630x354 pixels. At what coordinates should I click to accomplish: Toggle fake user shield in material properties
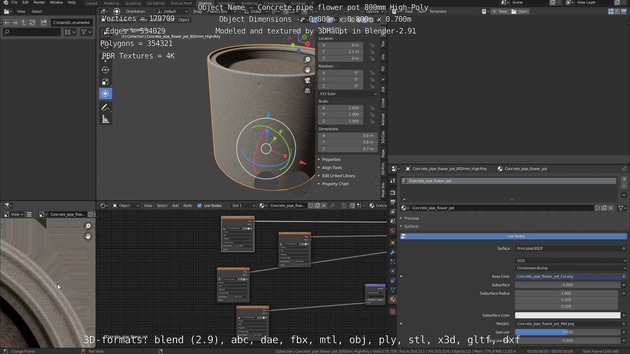(598, 208)
